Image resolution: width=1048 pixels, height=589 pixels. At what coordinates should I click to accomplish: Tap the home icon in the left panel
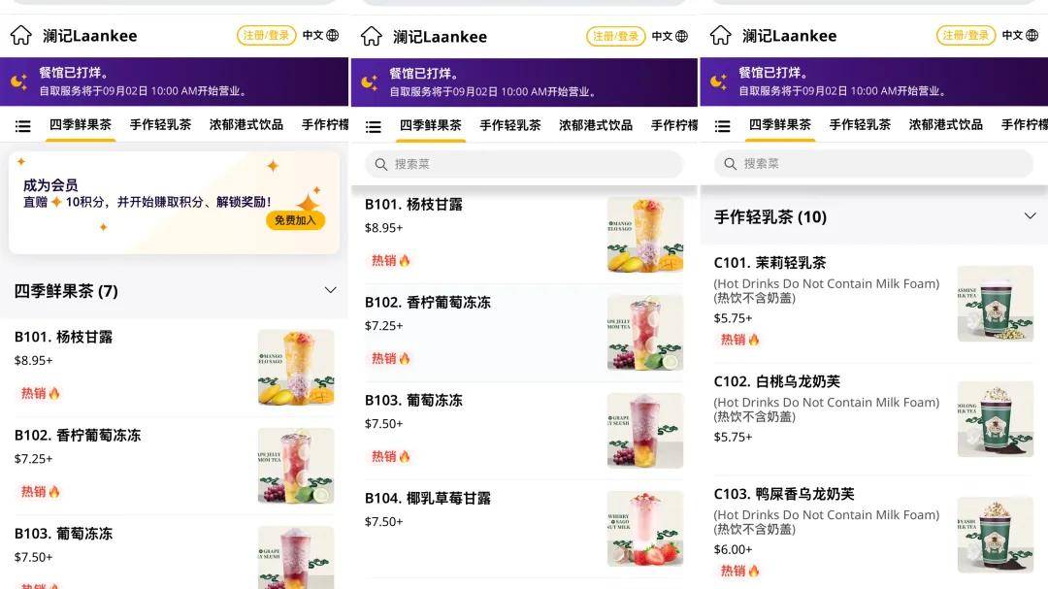click(20, 36)
